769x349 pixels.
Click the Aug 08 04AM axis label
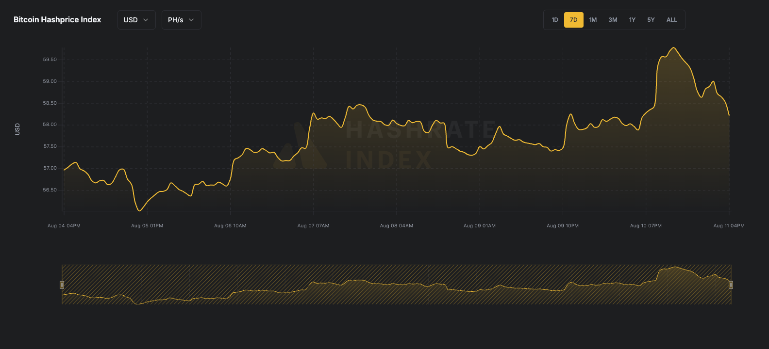397,226
